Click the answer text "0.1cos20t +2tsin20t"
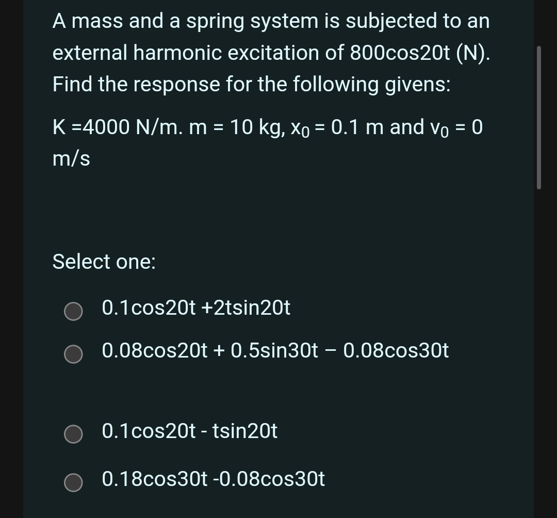 (196, 308)
